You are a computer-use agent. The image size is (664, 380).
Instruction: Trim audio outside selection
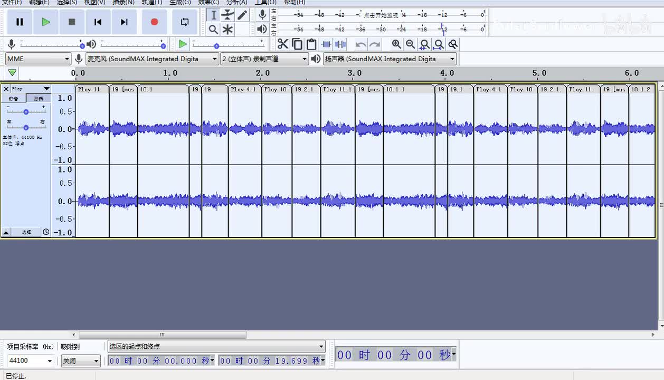[327, 44]
